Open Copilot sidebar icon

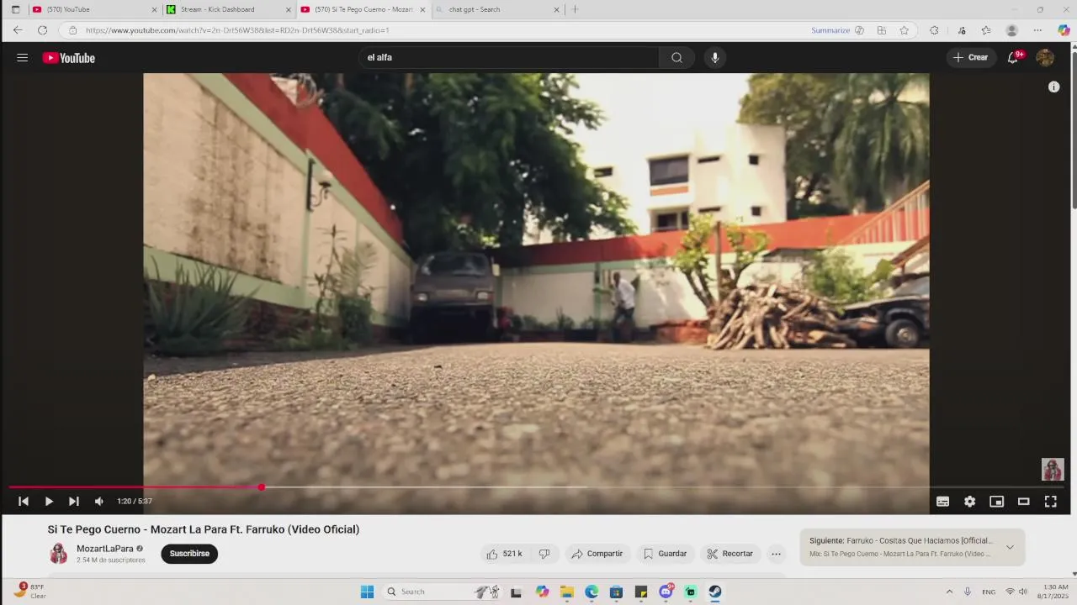pos(1064,30)
